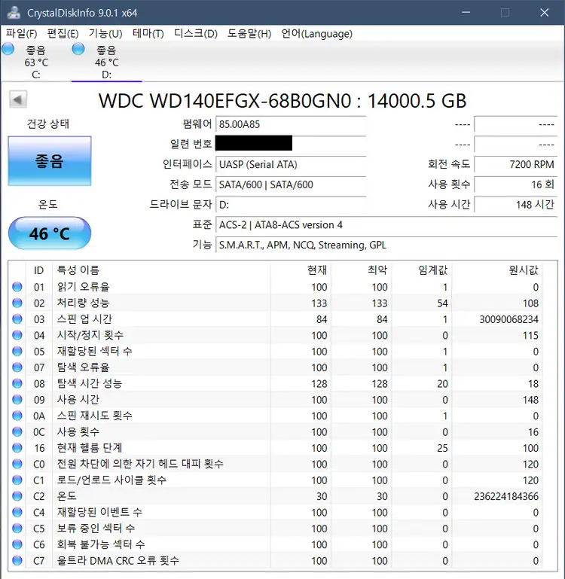
Task: Click the 최악 column header
Action: point(361,270)
